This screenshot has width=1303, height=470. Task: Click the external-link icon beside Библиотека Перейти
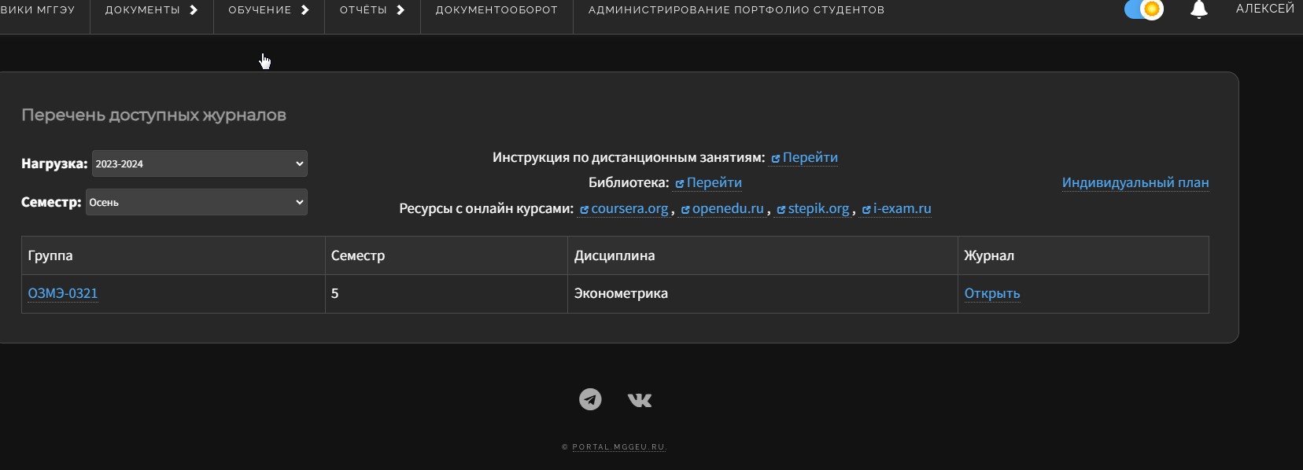pos(680,184)
